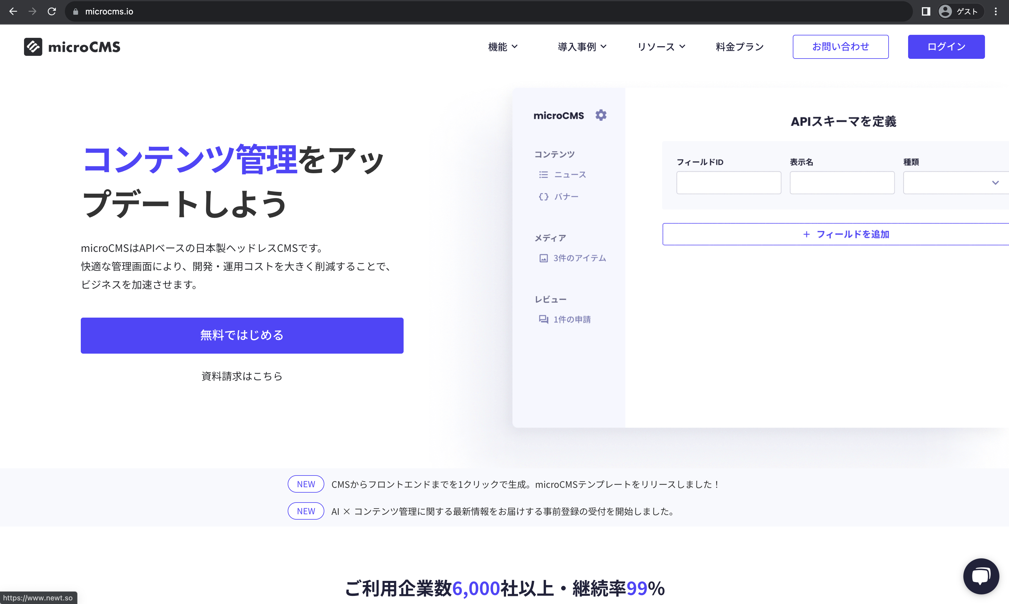1009x604 pixels.
Task: Open the browser three-dot menu
Action: click(995, 11)
